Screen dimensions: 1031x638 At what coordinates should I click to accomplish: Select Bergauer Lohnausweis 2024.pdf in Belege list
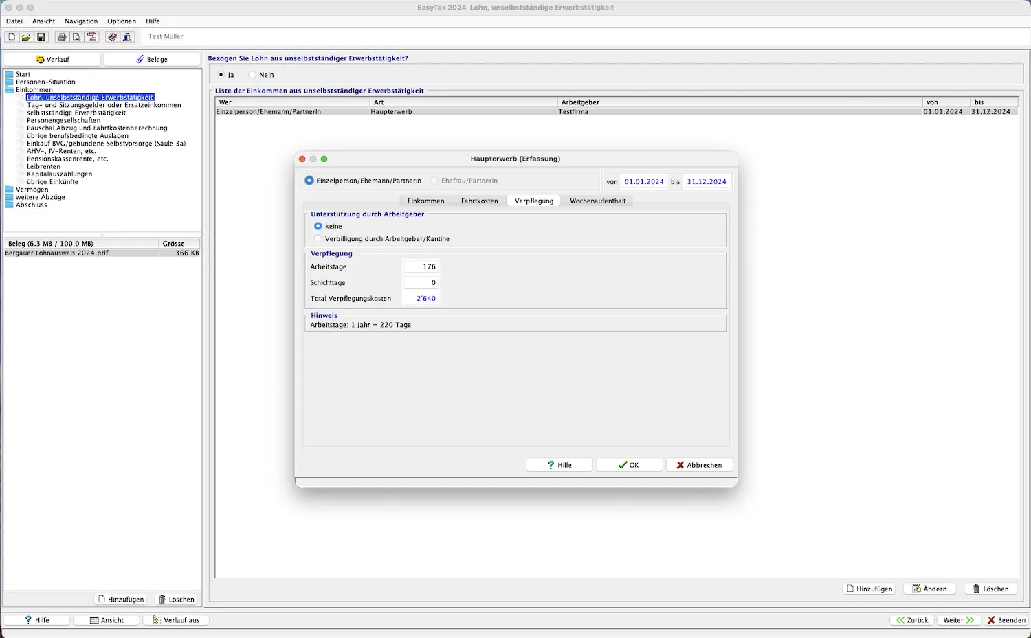[56, 253]
